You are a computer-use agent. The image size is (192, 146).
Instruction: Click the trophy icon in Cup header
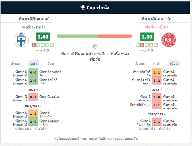[83, 7]
